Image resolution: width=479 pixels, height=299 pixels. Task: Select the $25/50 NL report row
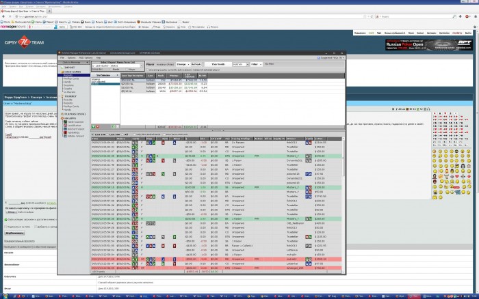[164, 84]
